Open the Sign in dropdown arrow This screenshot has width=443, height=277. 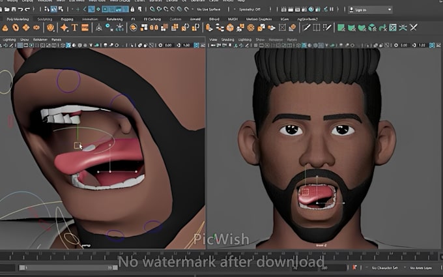[x=390, y=10]
